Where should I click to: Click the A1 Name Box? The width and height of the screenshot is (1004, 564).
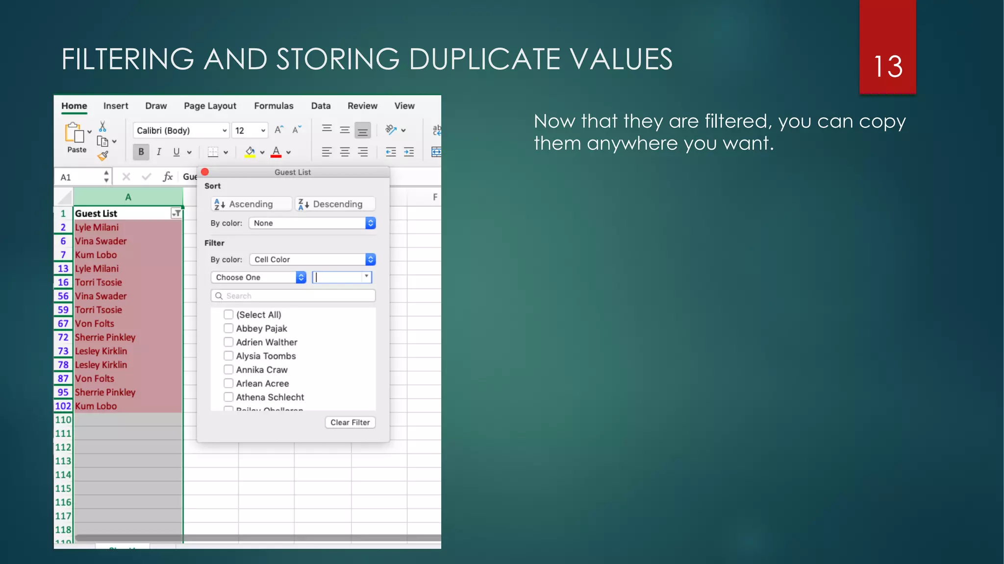coord(82,177)
